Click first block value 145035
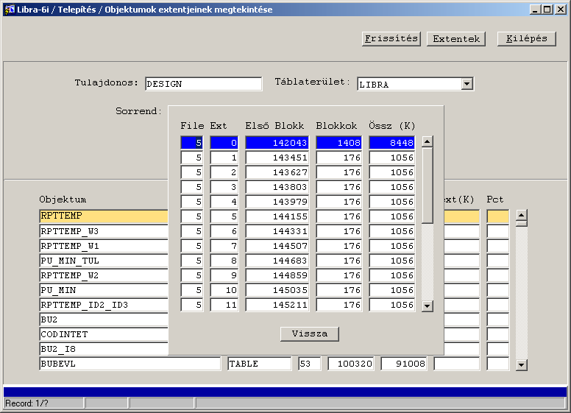571x413 pixels. click(277, 290)
